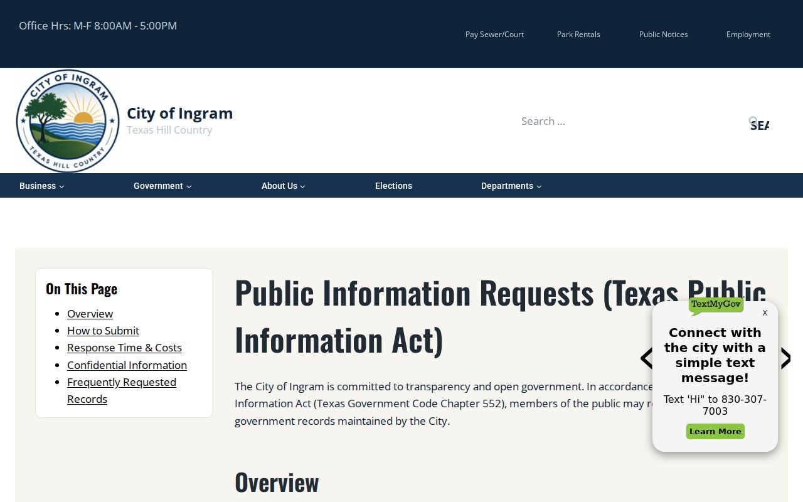Close the TextMyGov popup with x
The width and height of the screenshot is (803, 502).
pyautogui.click(x=765, y=312)
